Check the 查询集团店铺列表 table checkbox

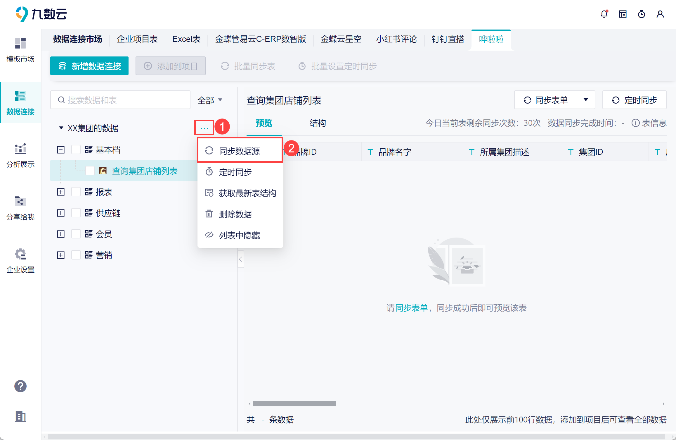tap(90, 171)
